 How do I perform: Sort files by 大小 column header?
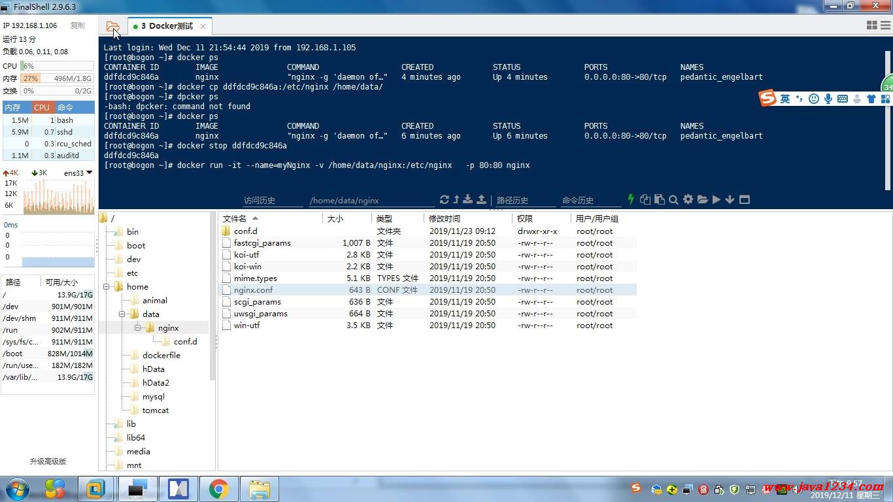[347, 218]
